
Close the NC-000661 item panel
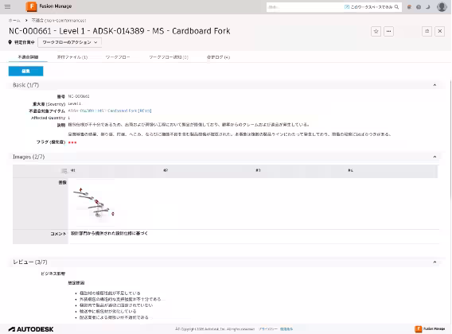coord(440,31)
